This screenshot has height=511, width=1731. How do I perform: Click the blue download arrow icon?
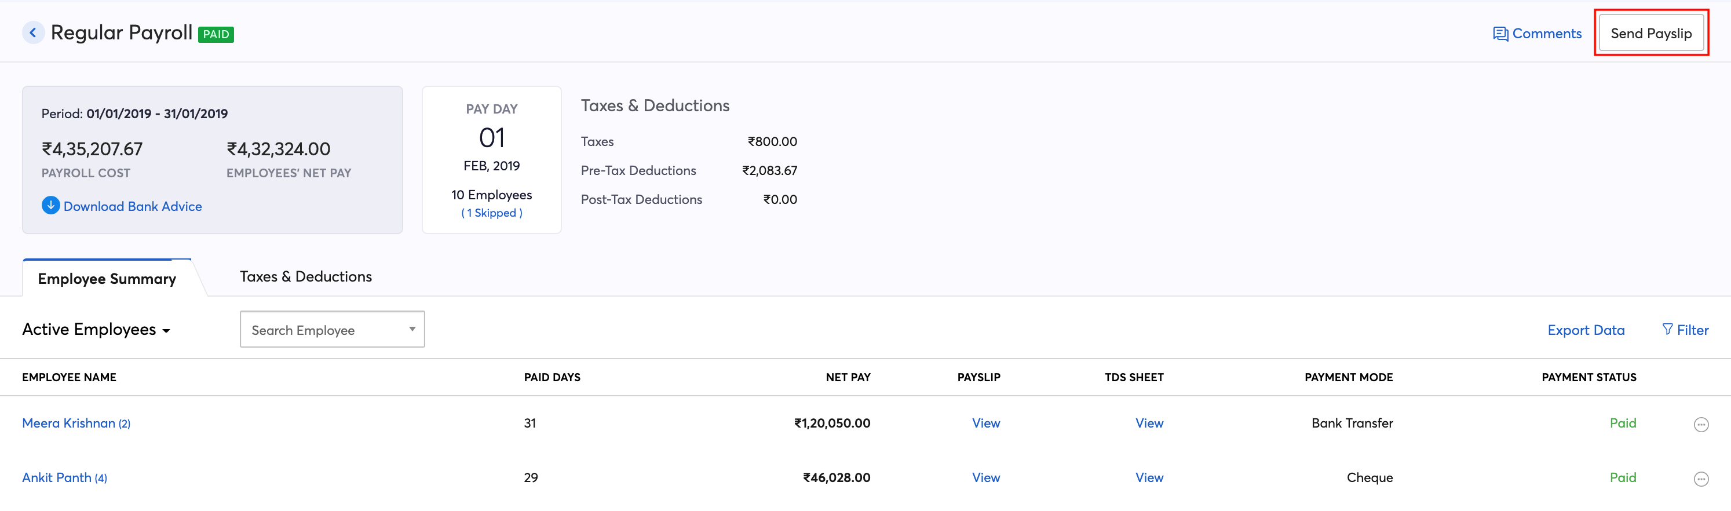pos(50,206)
